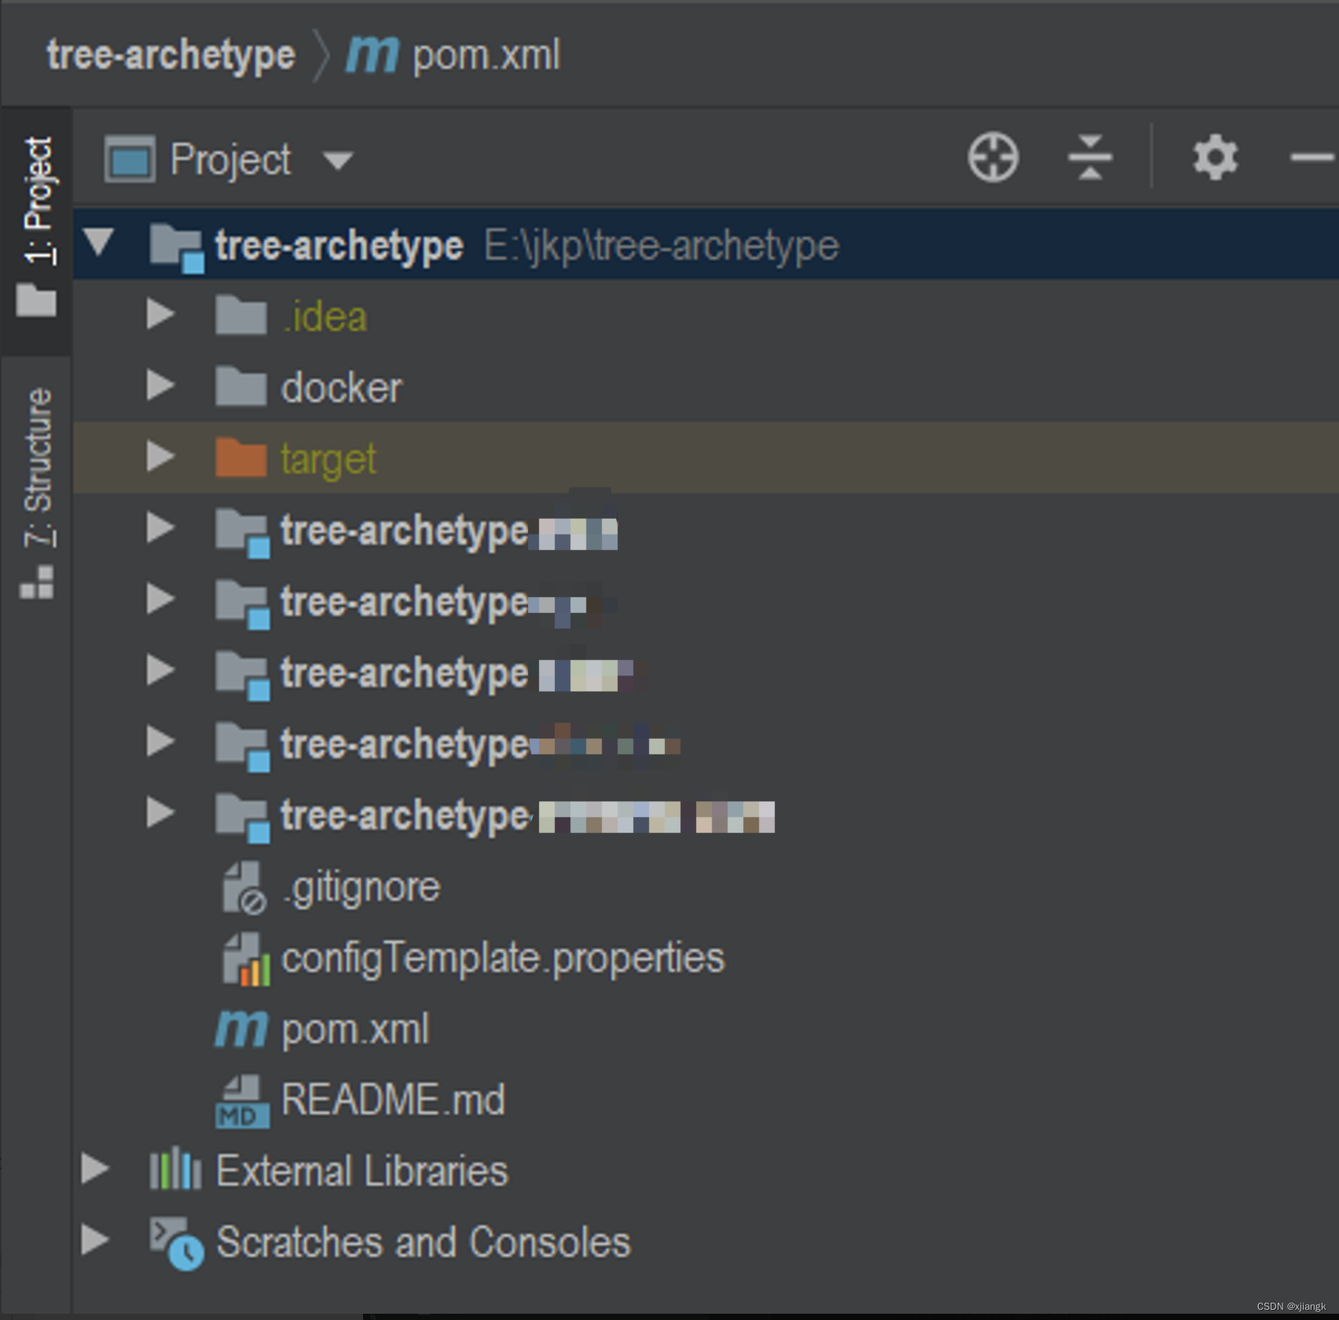Expand the fifth tree-archetype submodule

[x=160, y=812]
